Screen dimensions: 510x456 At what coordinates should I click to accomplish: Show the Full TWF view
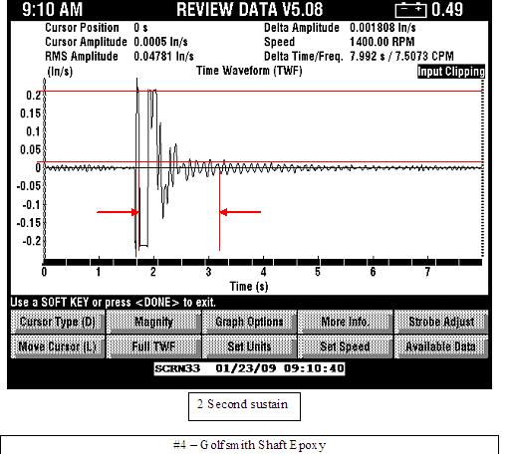point(153,346)
